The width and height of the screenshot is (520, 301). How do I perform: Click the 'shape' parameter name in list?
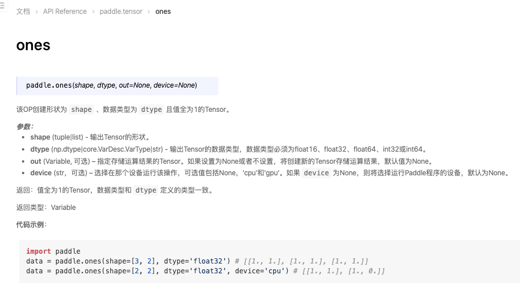point(40,137)
